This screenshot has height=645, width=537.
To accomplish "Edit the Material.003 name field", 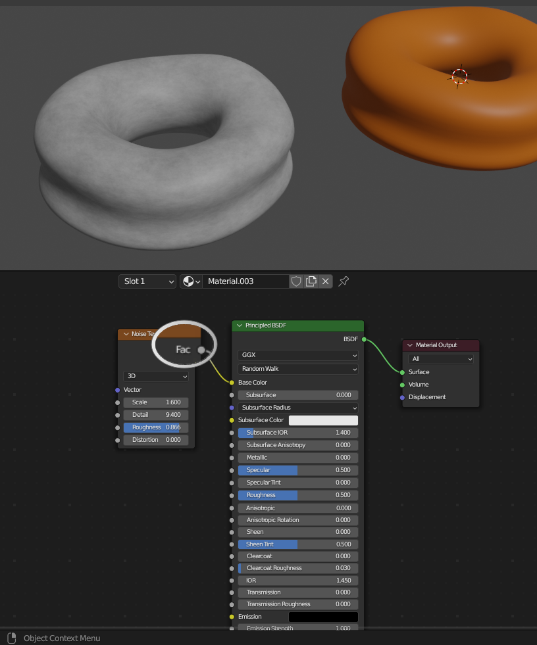I will (x=246, y=281).
